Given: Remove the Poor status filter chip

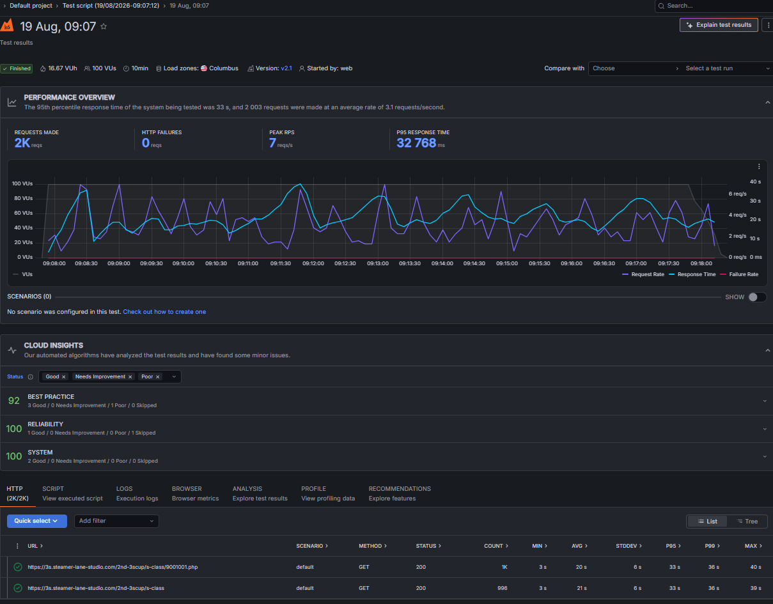Looking at the screenshot, I should coord(158,377).
